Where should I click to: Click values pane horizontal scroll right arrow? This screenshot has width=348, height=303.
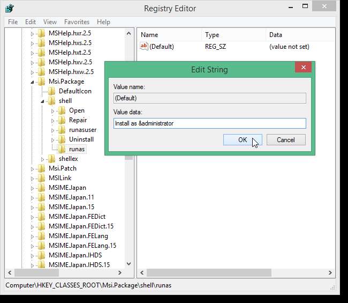[x=330, y=272]
